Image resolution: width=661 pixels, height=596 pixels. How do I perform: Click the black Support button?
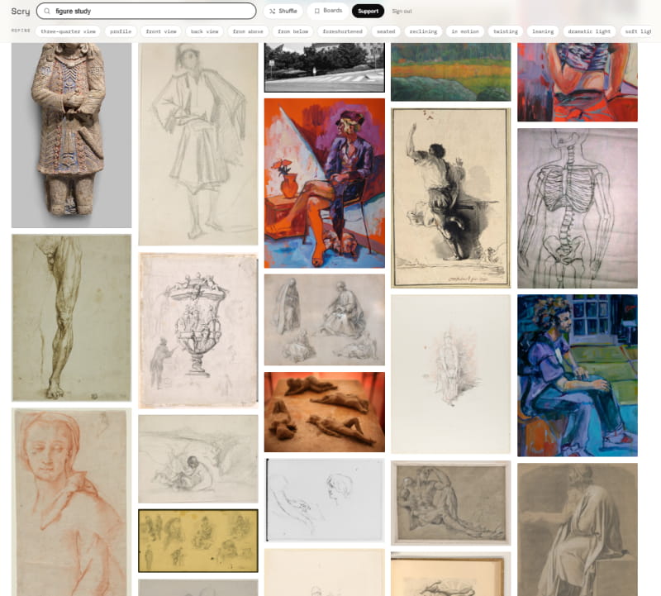tap(368, 11)
